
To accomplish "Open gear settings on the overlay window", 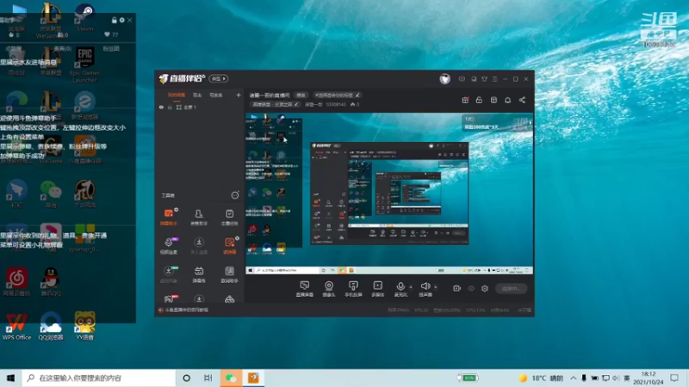I will coord(121,20).
